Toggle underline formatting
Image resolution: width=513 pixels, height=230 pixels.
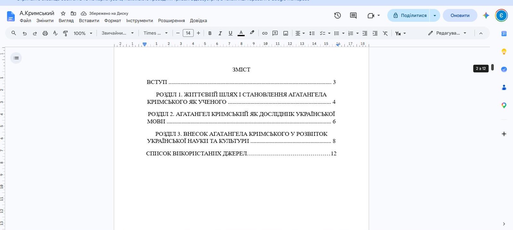(231, 33)
